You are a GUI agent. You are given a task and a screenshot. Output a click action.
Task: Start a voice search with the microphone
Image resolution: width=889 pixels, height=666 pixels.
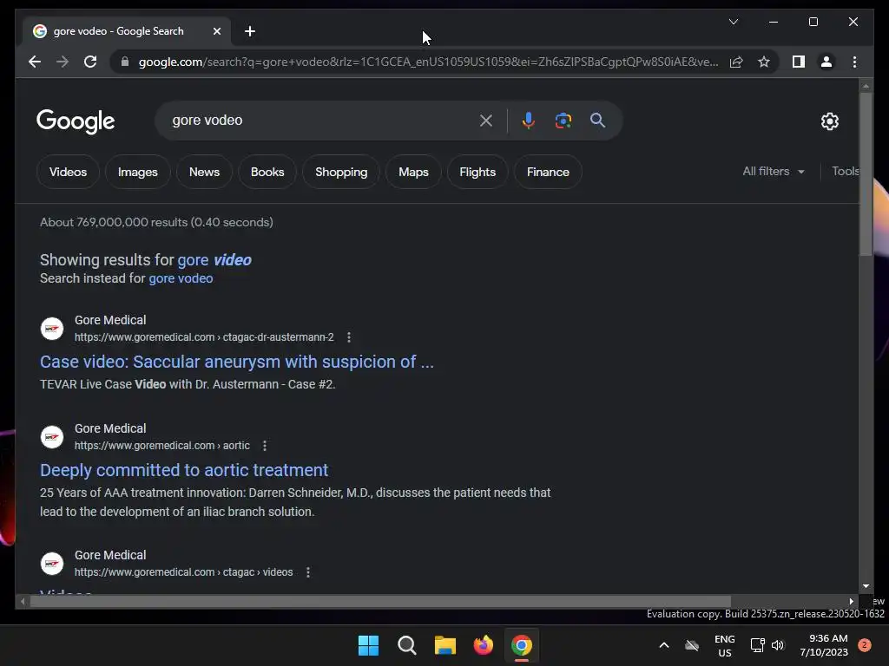[529, 120]
